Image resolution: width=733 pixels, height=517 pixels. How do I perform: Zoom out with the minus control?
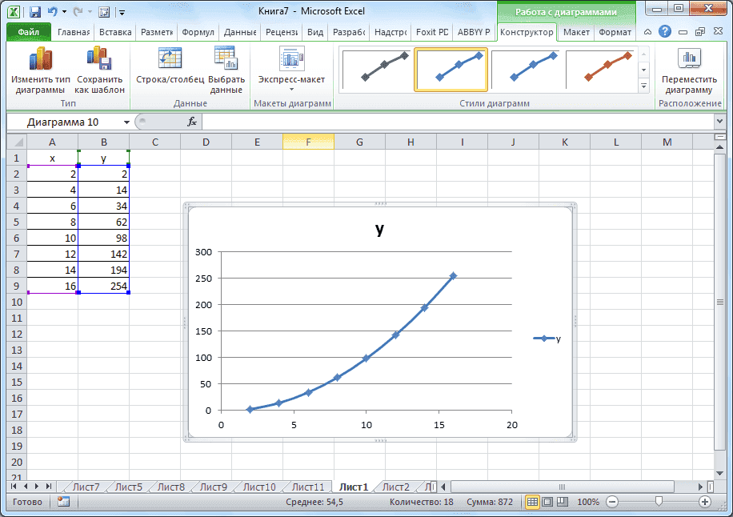pos(611,502)
